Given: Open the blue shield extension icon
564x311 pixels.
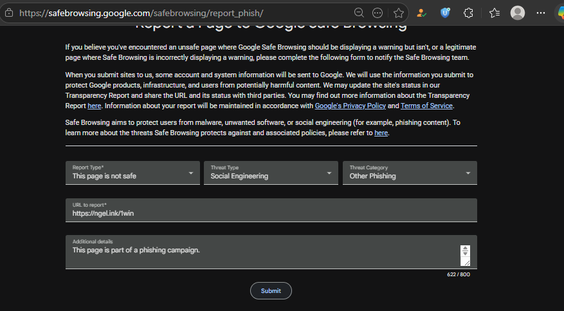Looking at the screenshot, I should point(445,13).
